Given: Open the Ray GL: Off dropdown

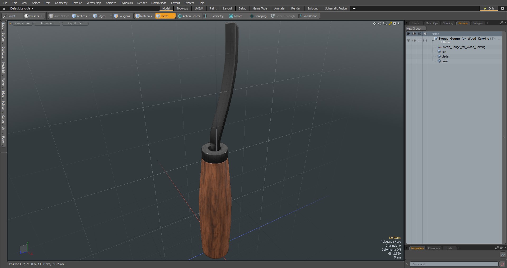Looking at the screenshot, I should pyautogui.click(x=75, y=23).
